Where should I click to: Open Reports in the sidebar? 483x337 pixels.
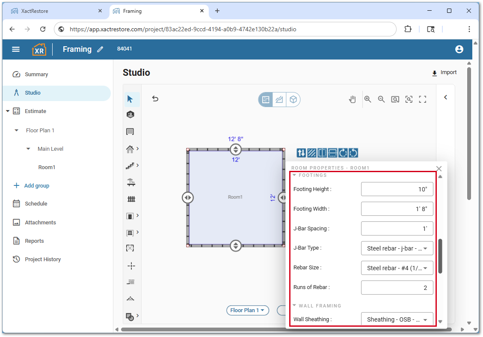tap(34, 241)
